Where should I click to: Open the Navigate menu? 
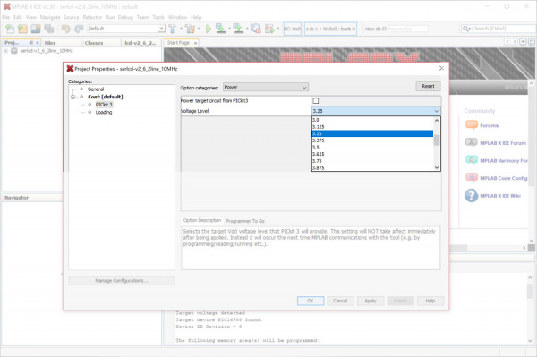[x=50, y=17]
